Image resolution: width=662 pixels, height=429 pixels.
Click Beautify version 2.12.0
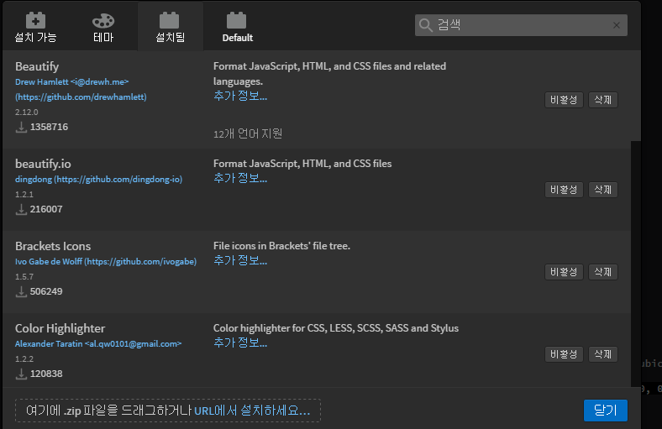[x=27, y=112]
